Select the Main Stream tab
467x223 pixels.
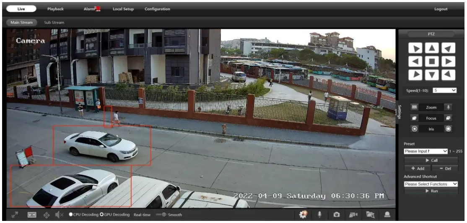tap(21, 22)
